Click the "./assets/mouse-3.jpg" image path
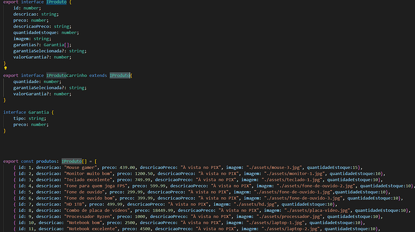Viewport: 415px width, 232px height. (274, 168)
